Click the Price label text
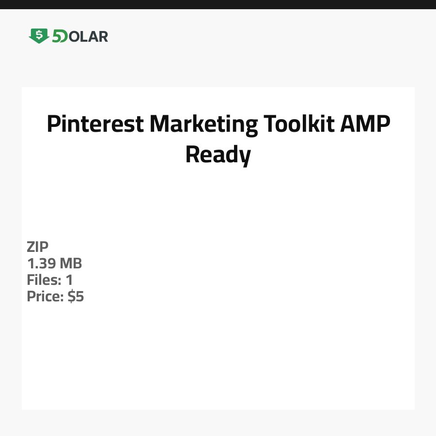Screen dimensions: 436x436 click(45, 296)
